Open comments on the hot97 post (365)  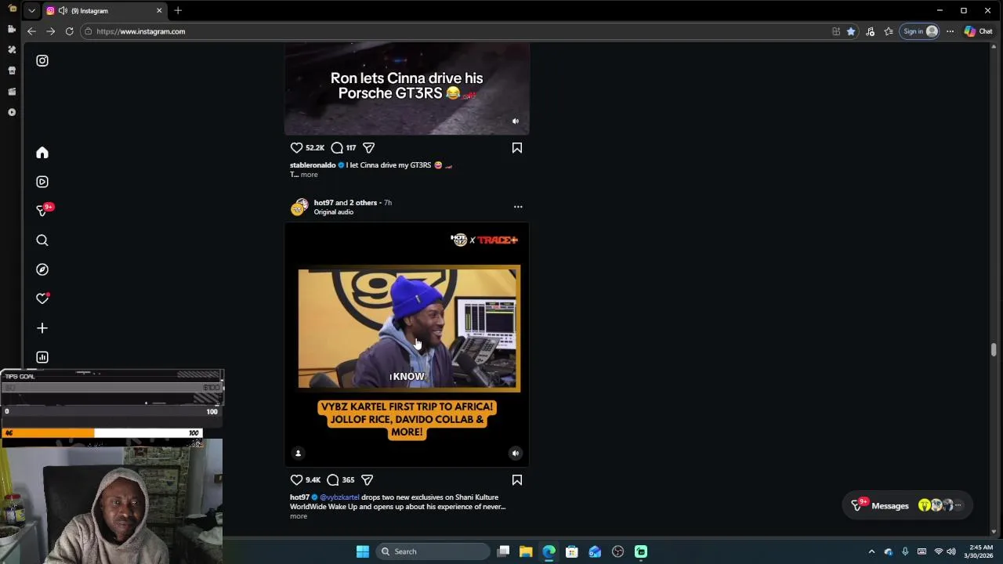333,479
